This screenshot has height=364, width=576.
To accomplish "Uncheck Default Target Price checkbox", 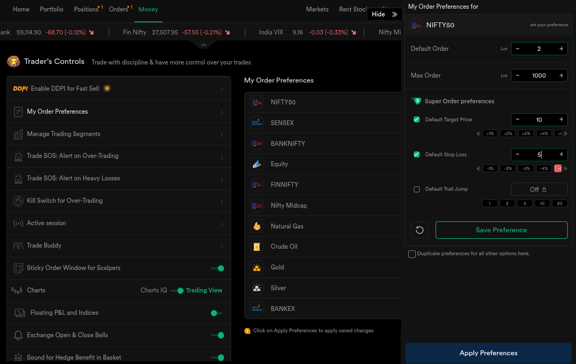I will pos(416,120).
